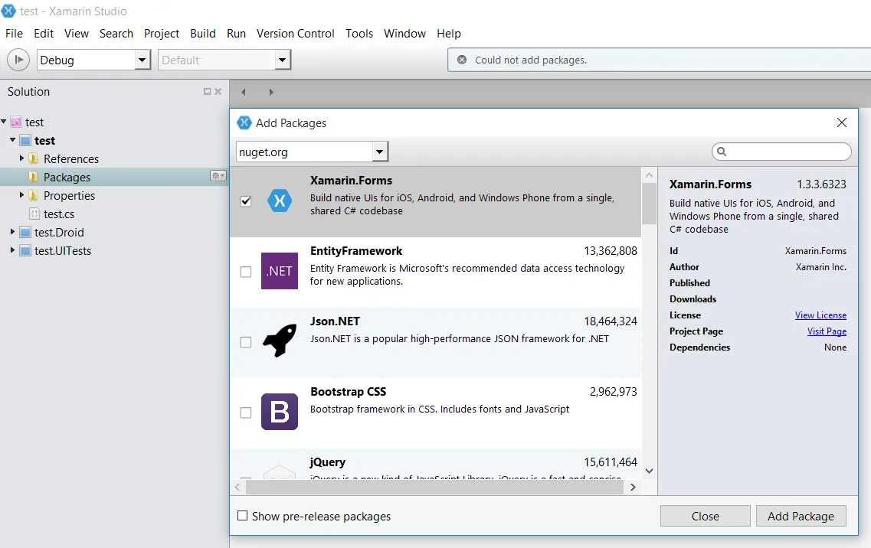The height and width of the screenshot is (548, 871).
Task: Check the Json.NET package checkbox
Action: pyautogui.click(x=246, y=342)
